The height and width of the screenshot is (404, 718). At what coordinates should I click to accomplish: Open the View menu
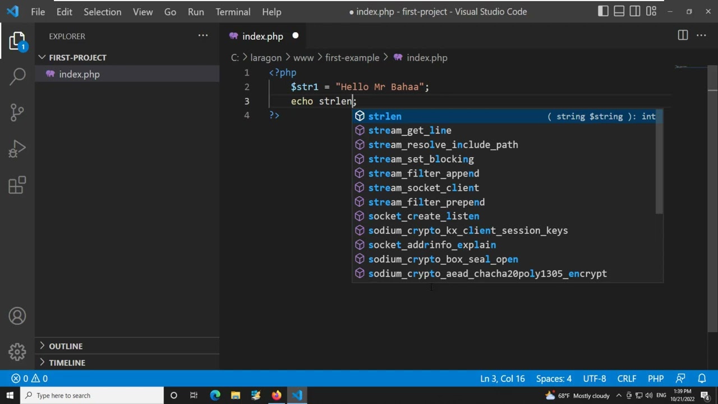point(143,12)
